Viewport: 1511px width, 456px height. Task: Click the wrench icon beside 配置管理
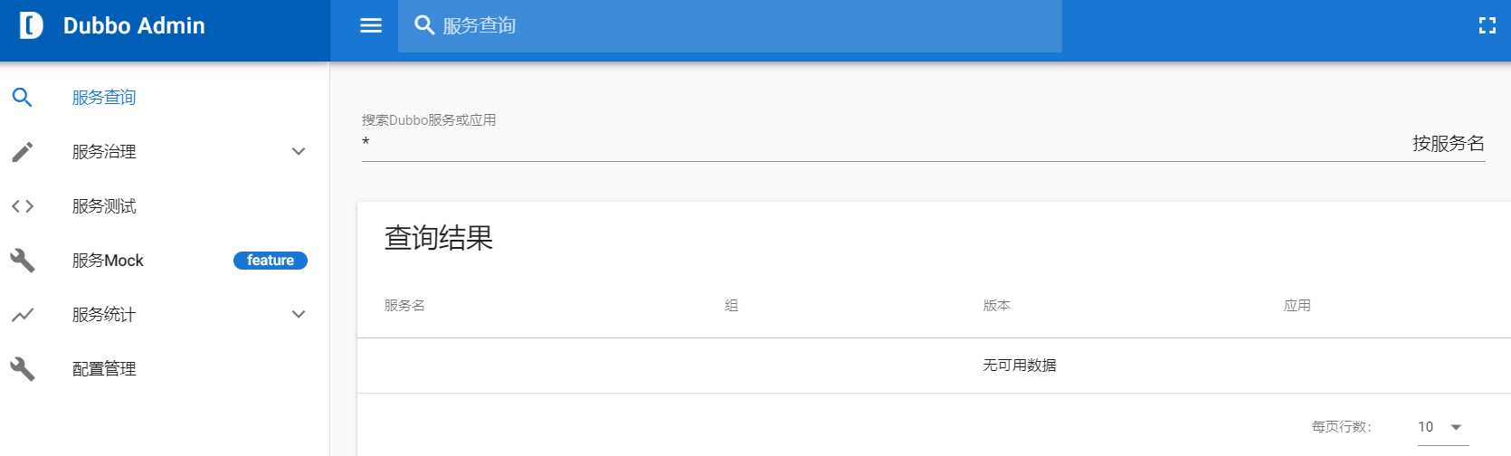coord(23,369)
